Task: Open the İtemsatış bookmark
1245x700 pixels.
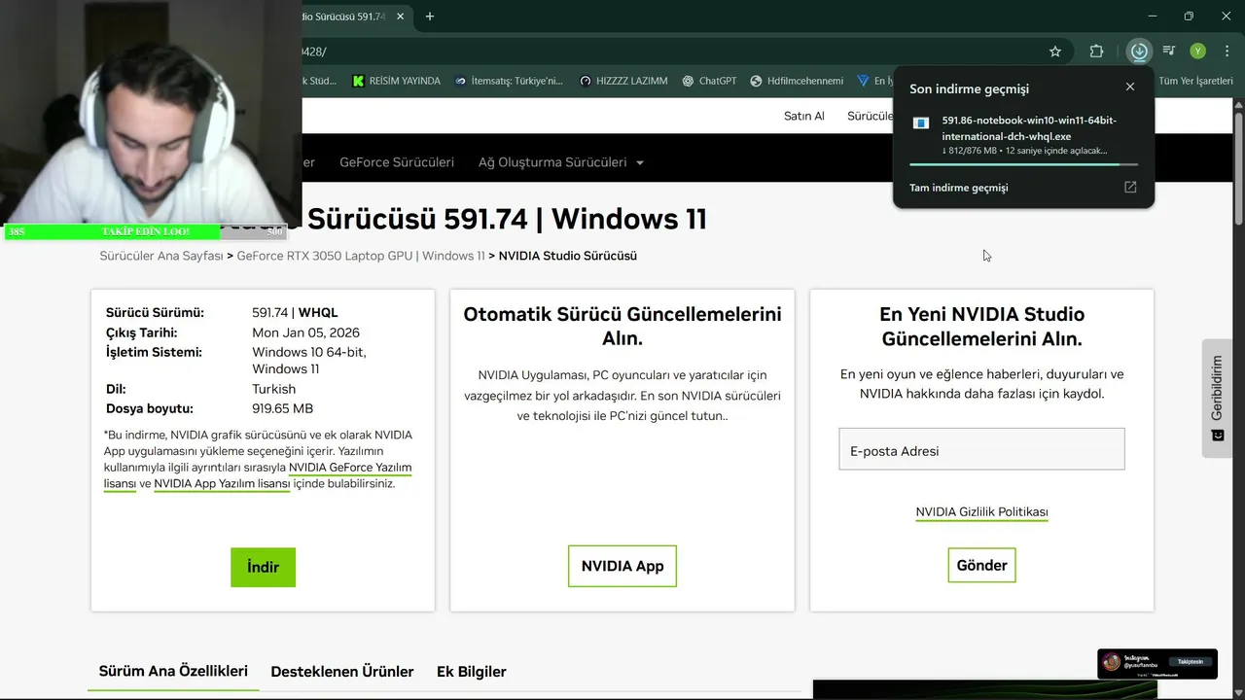Action: [509, 81]
